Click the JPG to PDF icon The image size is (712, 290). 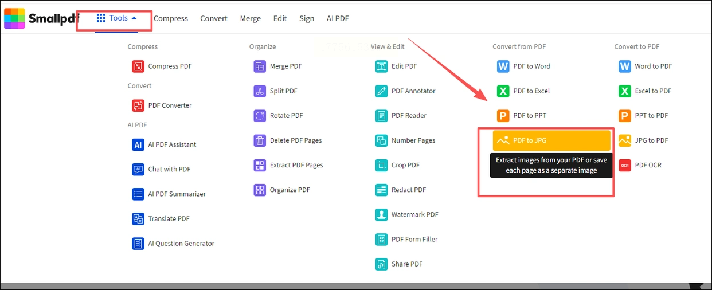click(624, 140)
